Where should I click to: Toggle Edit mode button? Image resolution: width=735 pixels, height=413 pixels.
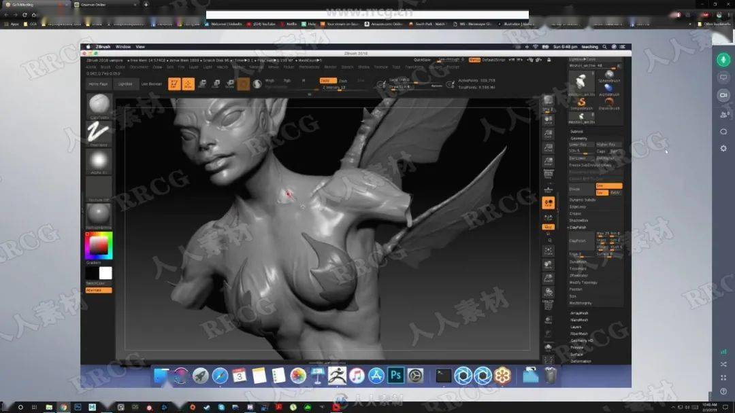174,84
